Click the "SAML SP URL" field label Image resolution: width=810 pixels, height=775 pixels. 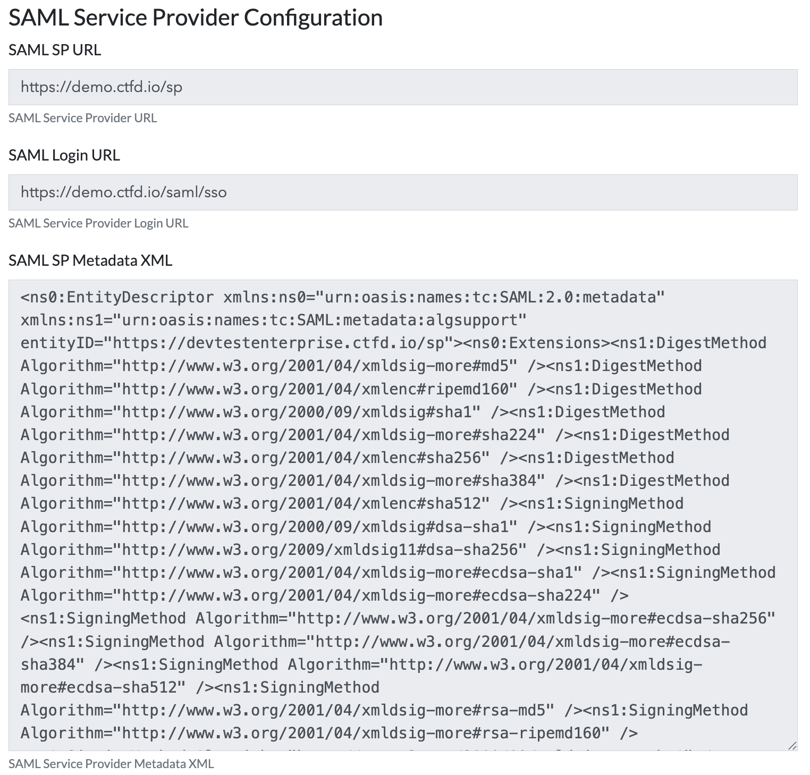(x=55, y=50)
